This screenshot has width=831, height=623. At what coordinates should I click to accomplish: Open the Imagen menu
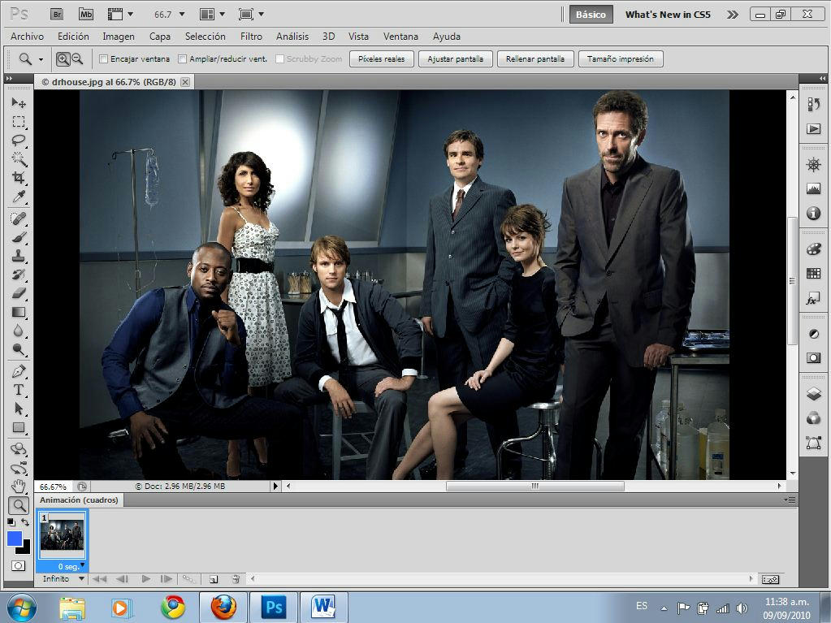click(118, 37)
